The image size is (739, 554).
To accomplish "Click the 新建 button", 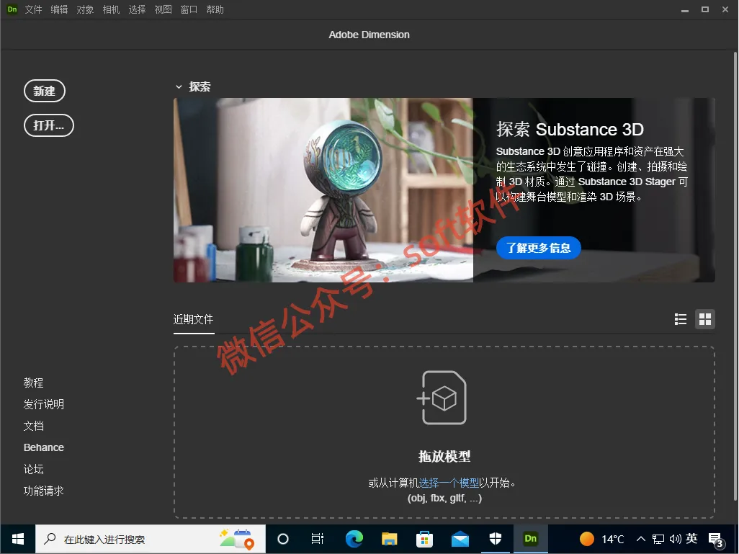I will click(x=45, y=91).
